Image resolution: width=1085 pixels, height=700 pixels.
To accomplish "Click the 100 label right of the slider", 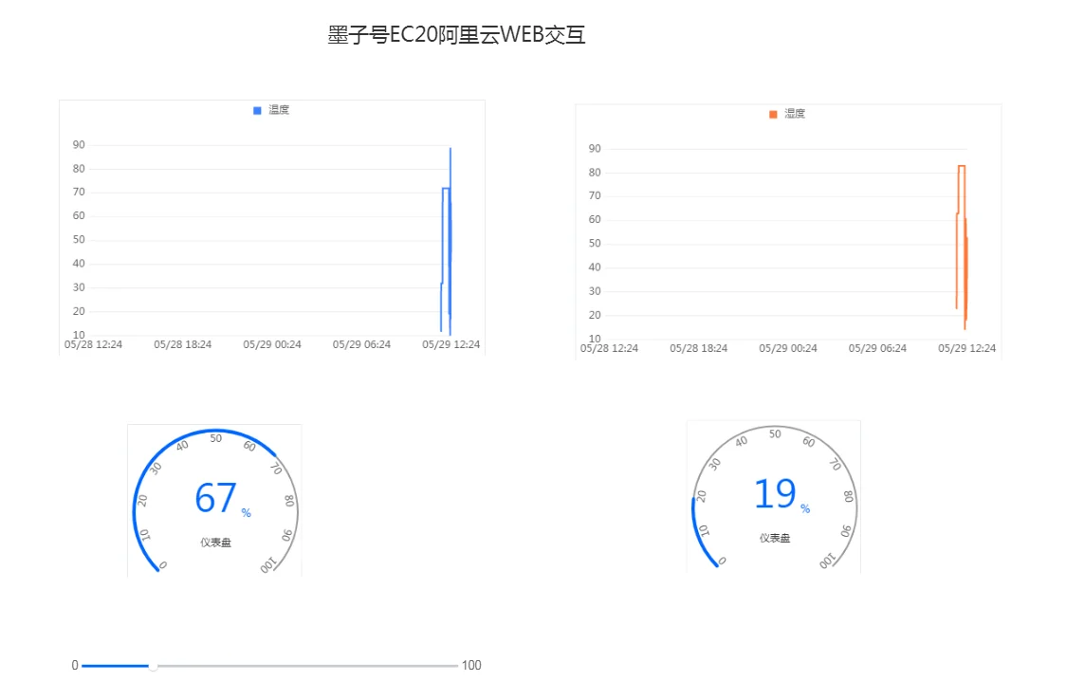I will (471, 666).
